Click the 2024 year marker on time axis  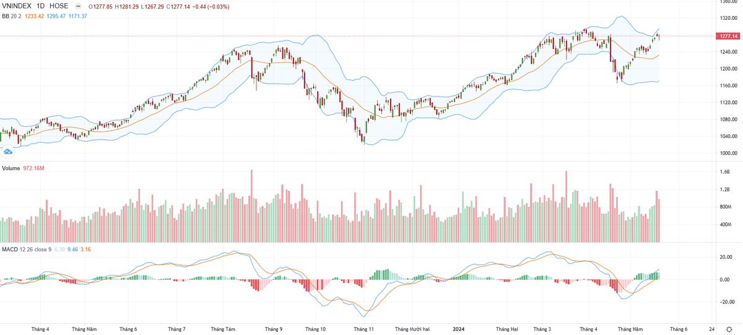click(459, 329)
